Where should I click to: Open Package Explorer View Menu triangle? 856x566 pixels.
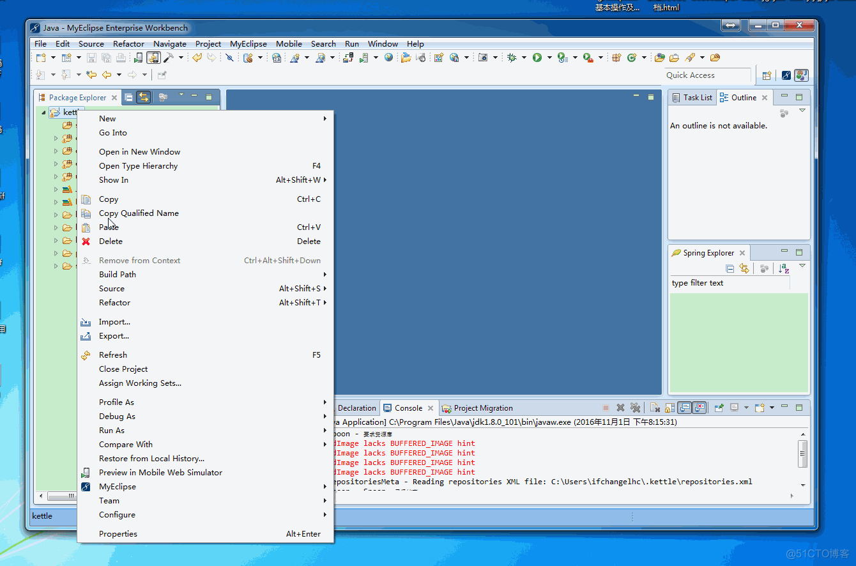[x=181, y=96]
